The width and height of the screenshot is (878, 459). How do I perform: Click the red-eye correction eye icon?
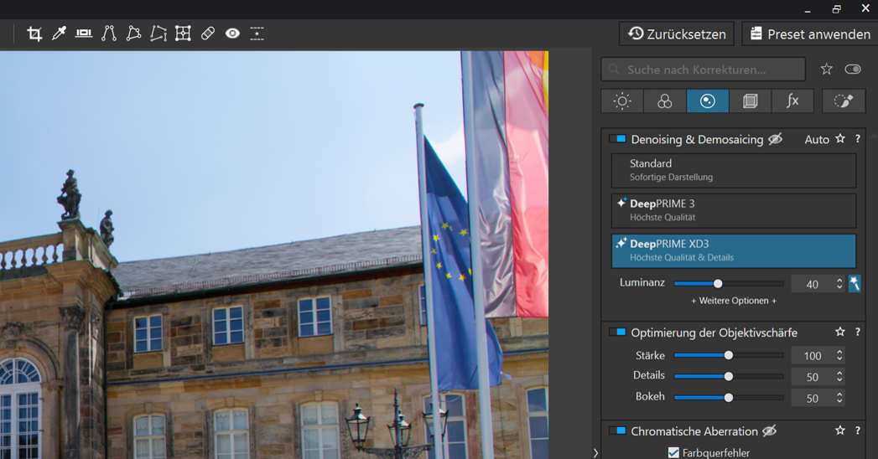pos(232,34)
